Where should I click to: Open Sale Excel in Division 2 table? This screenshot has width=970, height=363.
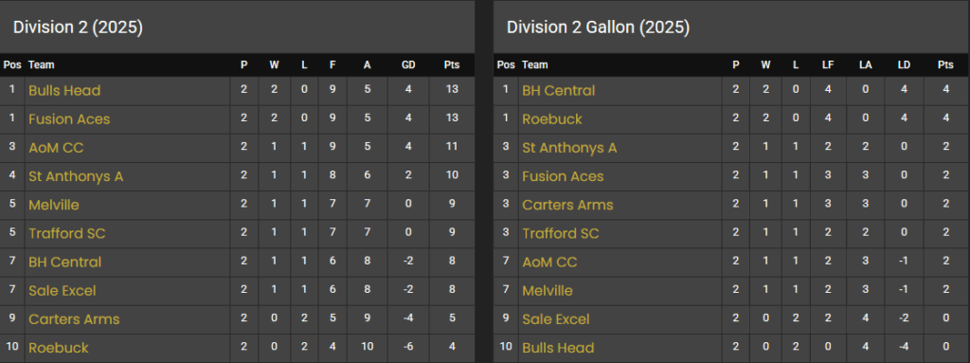(63, 291)
